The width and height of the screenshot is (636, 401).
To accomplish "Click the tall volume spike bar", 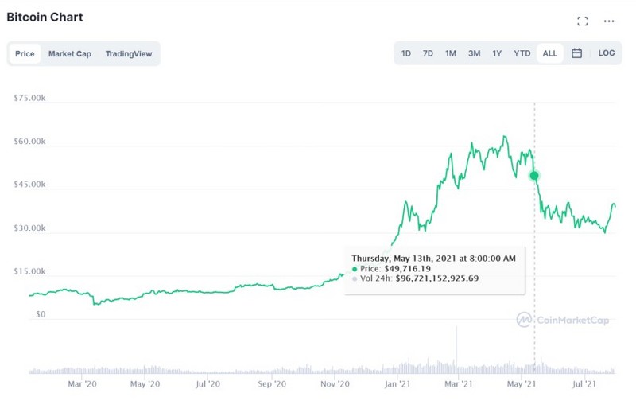I will point(456,350).
